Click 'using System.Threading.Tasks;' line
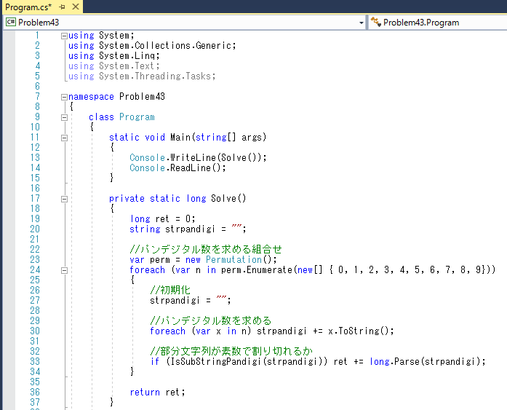This screenshot has height=410, width=507. coord(142,76)
